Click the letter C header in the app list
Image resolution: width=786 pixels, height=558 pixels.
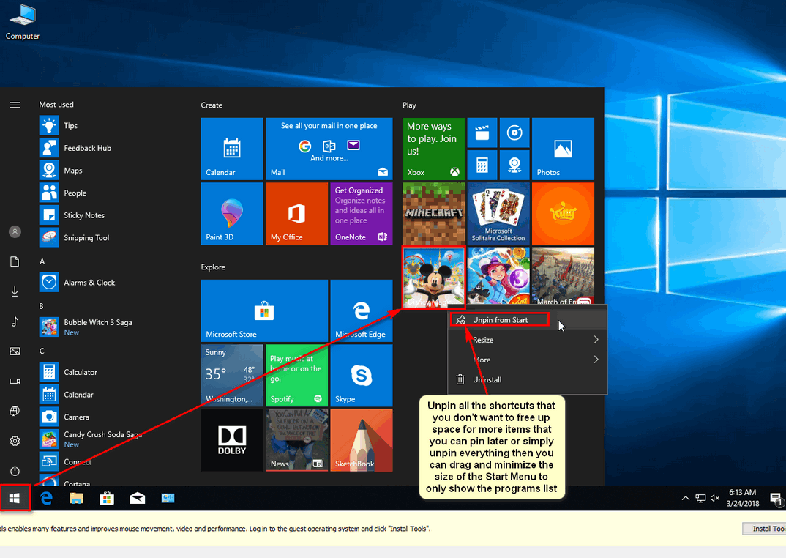(42, 351)
